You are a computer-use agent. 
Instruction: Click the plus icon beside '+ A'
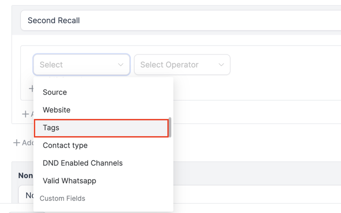pos(25,114)
